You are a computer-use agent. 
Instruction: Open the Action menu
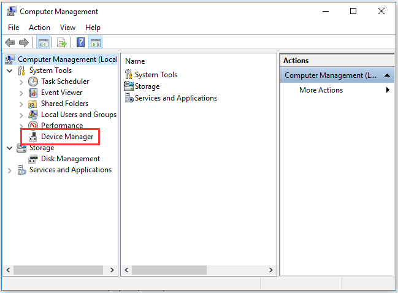[39, 28]
